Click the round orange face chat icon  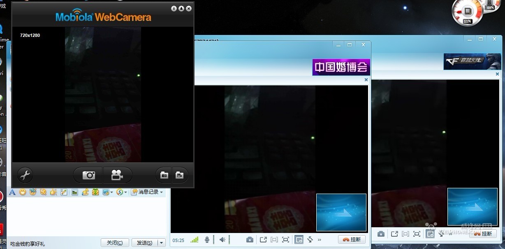click(x=43, y=192)
